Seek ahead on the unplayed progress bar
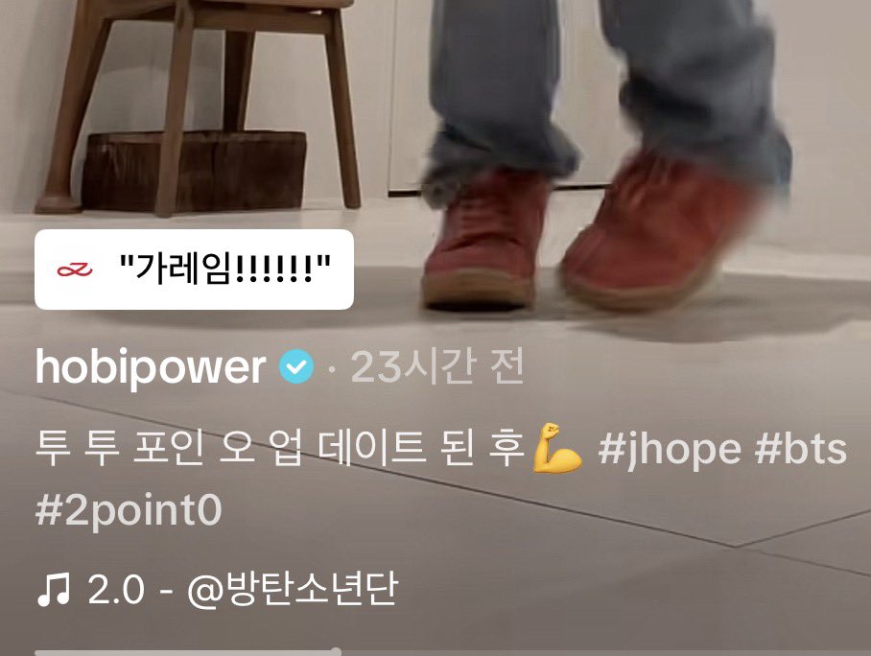The height and width of the screenshot is (656, 871). tap(603, 653)
